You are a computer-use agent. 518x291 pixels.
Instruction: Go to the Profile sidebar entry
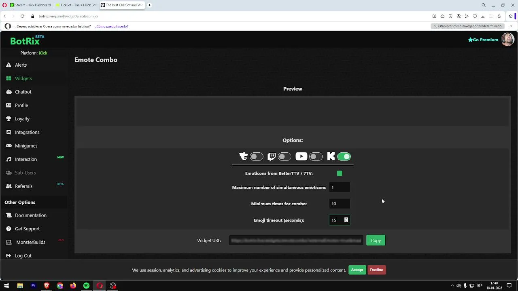pos(21,105)
